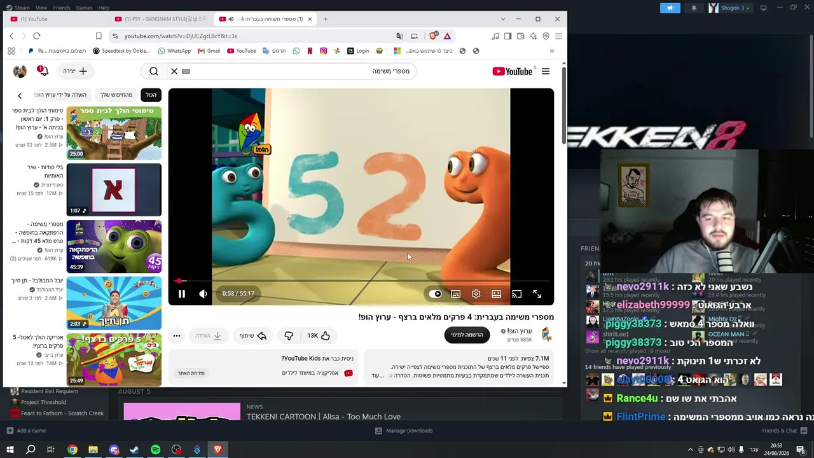Screen dimensions: 814x458
Task: Open the WhatsApp bookmark
Action: click(x=174, y=51)
